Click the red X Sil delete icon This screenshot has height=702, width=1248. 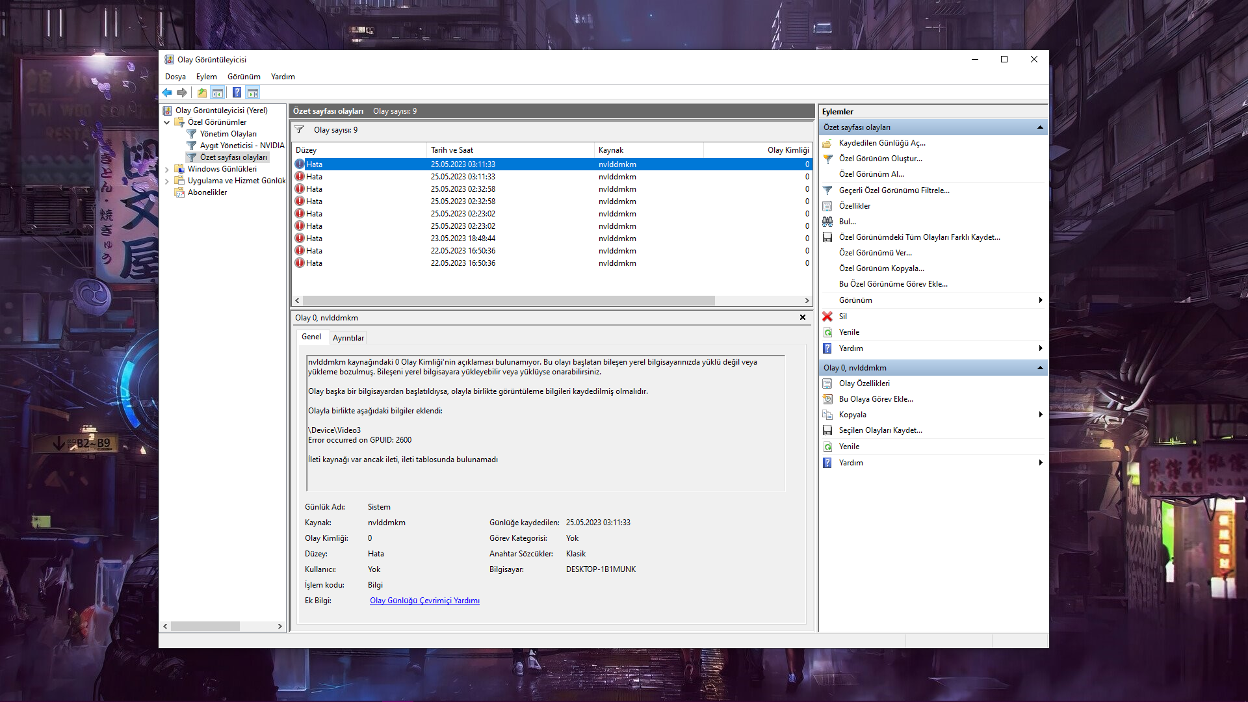(827, 317)
